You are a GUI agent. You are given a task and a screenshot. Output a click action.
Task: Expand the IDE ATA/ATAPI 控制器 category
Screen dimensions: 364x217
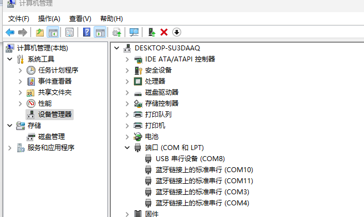click(127, 59)
